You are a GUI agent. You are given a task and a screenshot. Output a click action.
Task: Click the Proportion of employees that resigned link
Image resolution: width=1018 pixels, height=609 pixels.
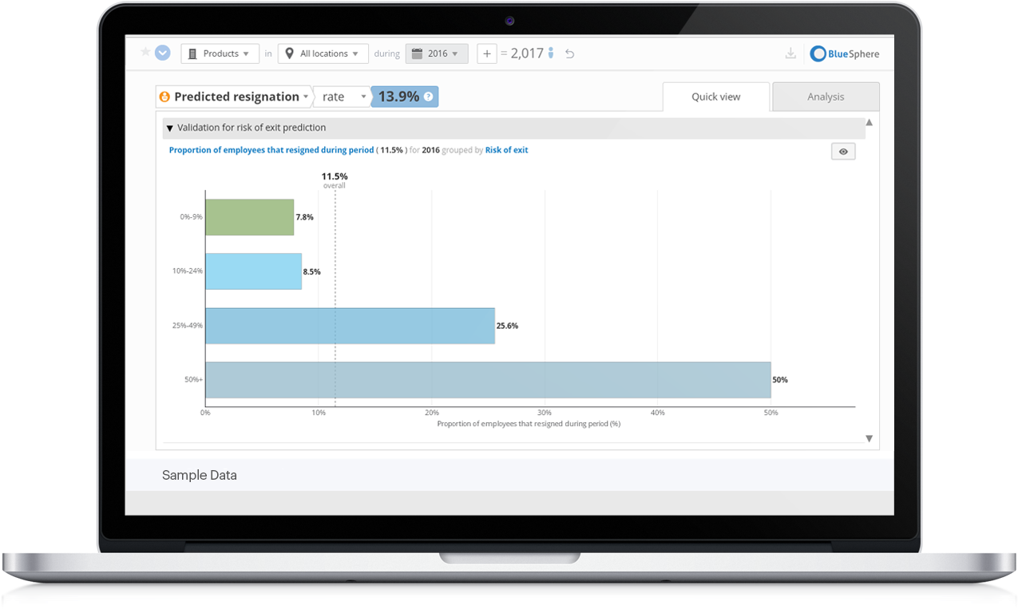271,150
